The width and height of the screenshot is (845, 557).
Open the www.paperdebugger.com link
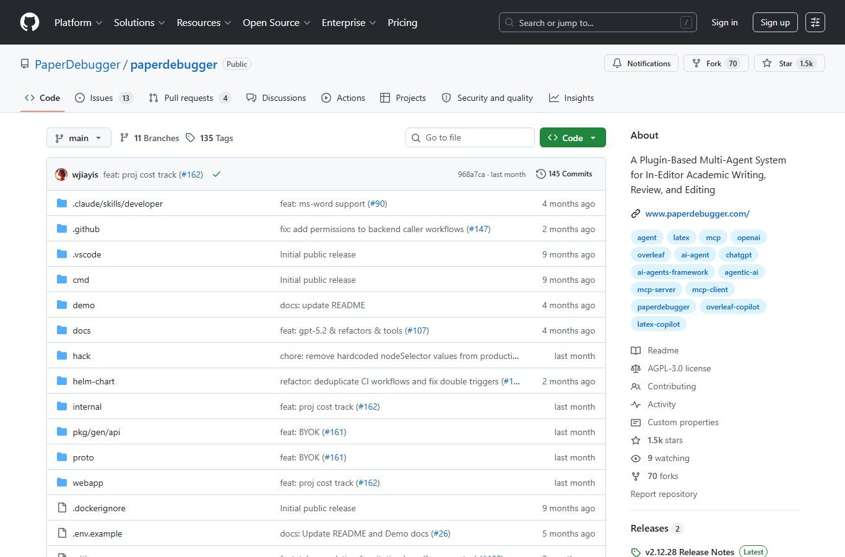(x=698, y=214)
